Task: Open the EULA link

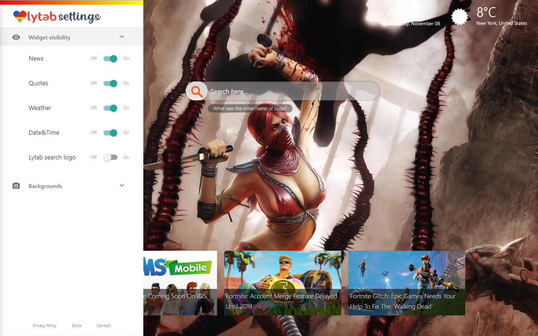Action: tap(76, 325)
